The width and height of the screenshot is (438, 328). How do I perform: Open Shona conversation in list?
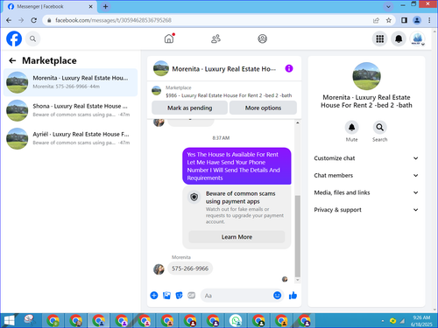[x=70, y=110]
